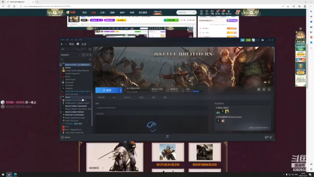The image size is (314, 177).
Task: Open friends and chat icon at bottom right
Action: click(271, 137)
